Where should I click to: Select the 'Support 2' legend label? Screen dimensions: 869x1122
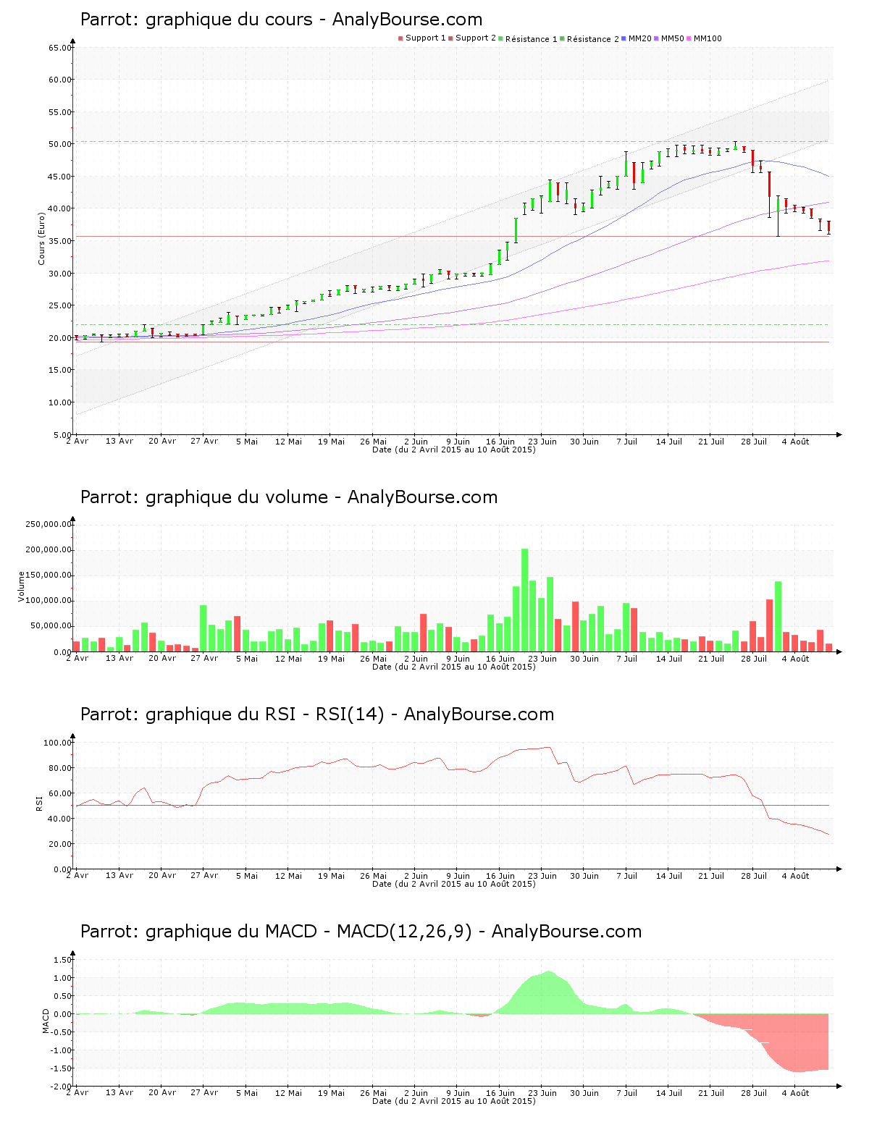click(x=476, y=38)
